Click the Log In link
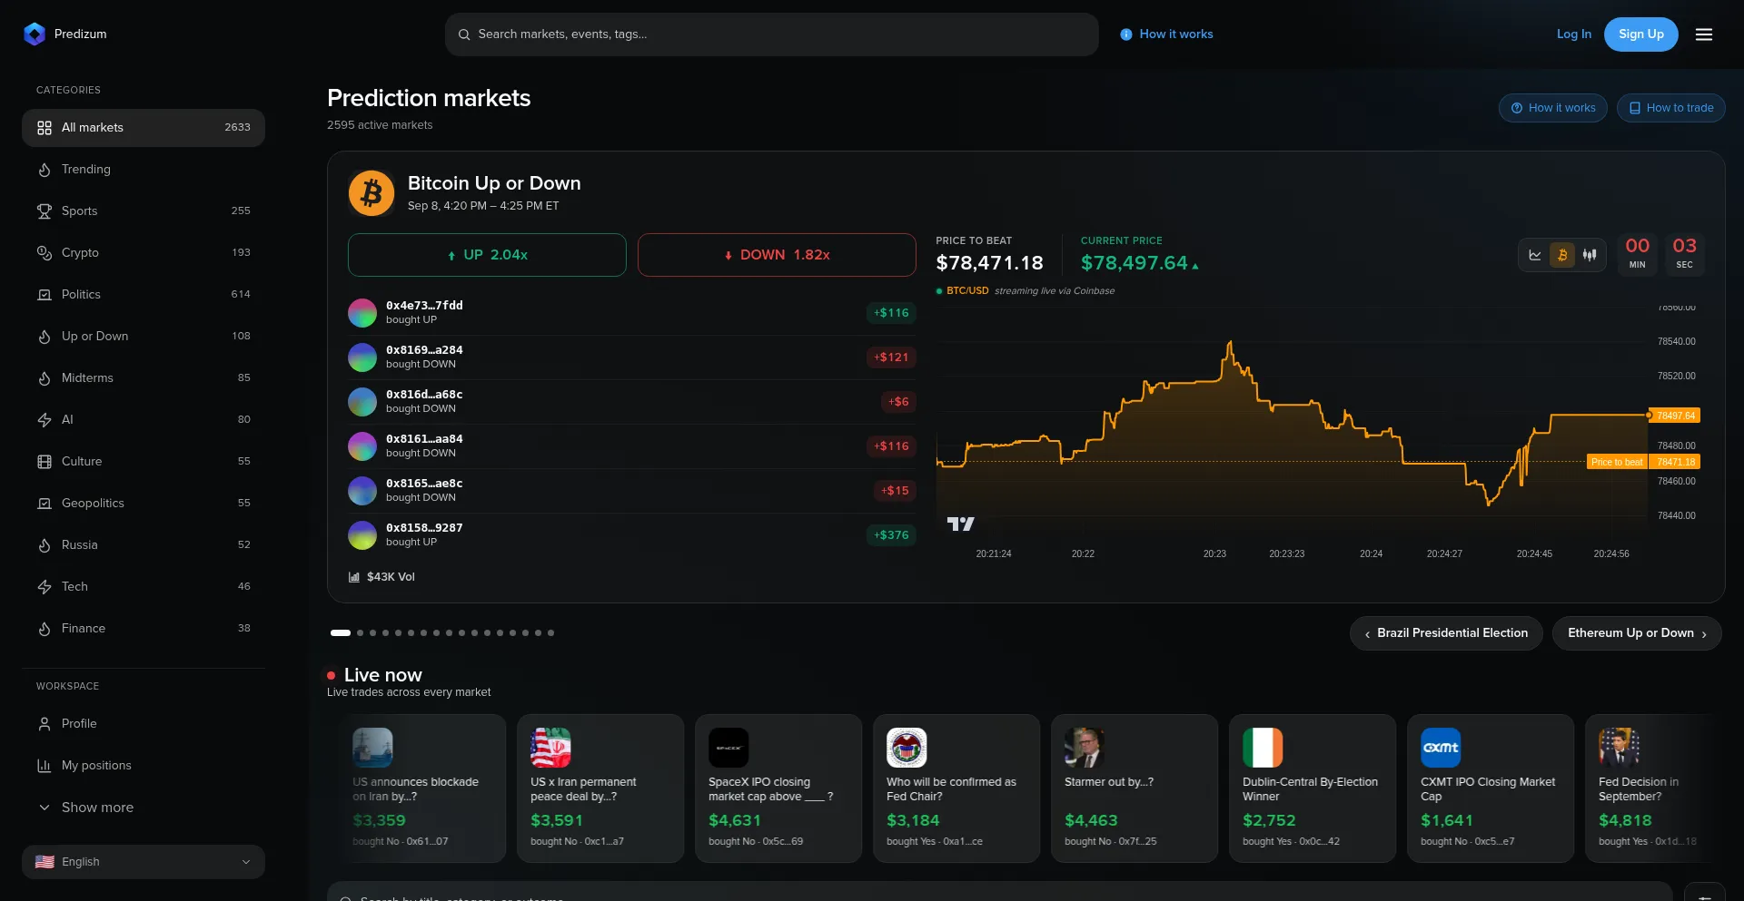The width and height of the screenshot is (1744, 901). point(1574,34)
